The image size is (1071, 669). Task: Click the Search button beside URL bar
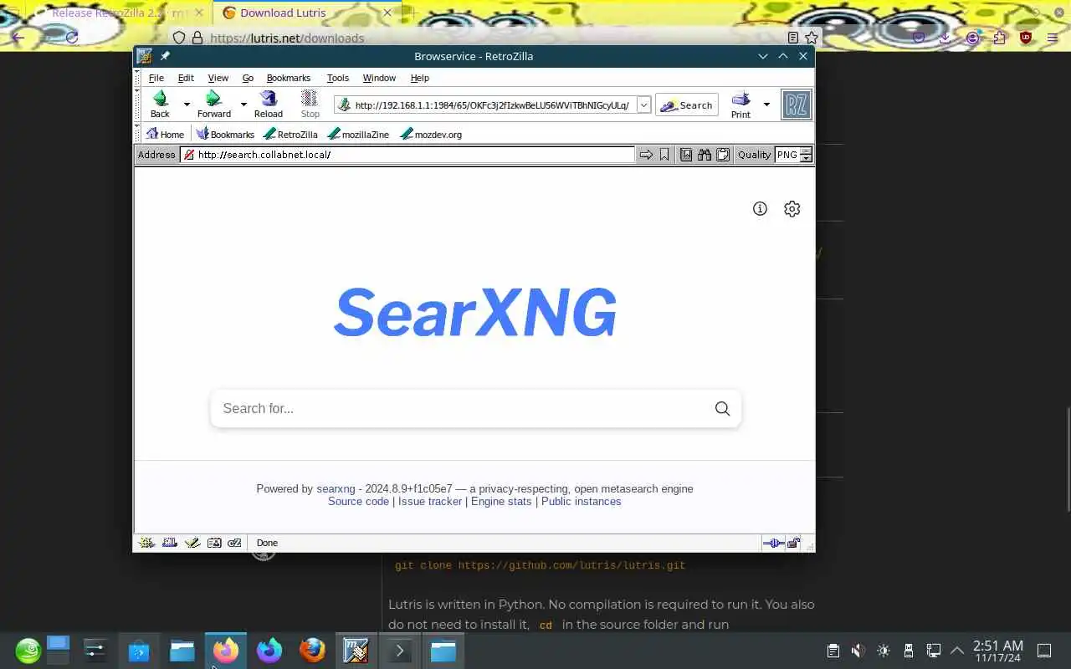point(687,105)
